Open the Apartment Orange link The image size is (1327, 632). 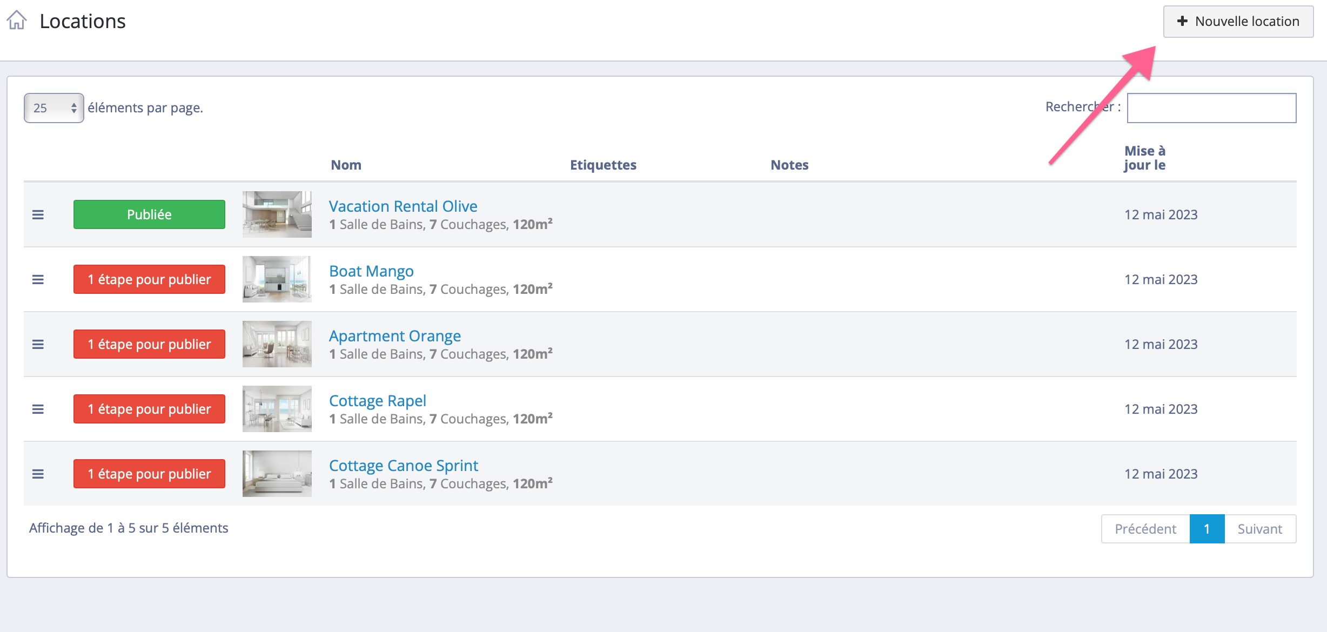point(395,336)
